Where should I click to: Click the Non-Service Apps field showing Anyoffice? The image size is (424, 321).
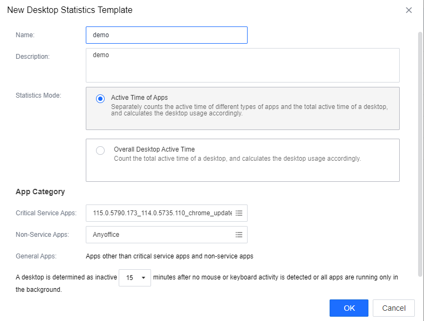[x=162, y=235]
